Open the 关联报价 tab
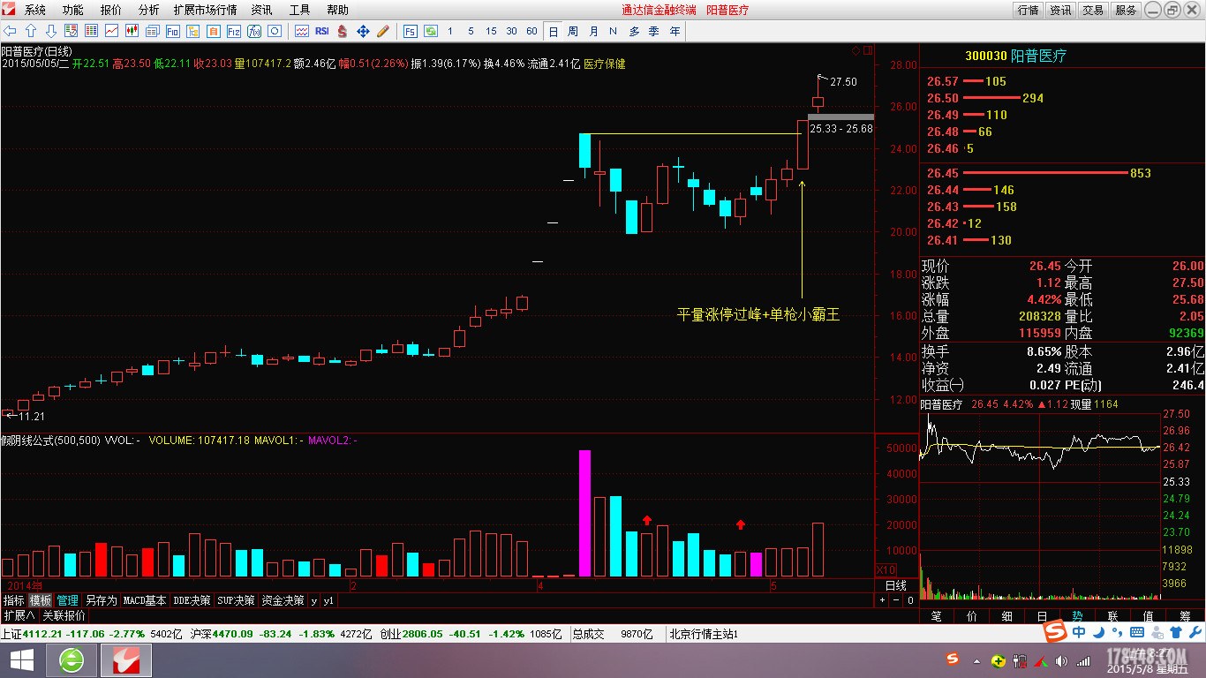This screenshot has width=1206, height=678. 64,615
